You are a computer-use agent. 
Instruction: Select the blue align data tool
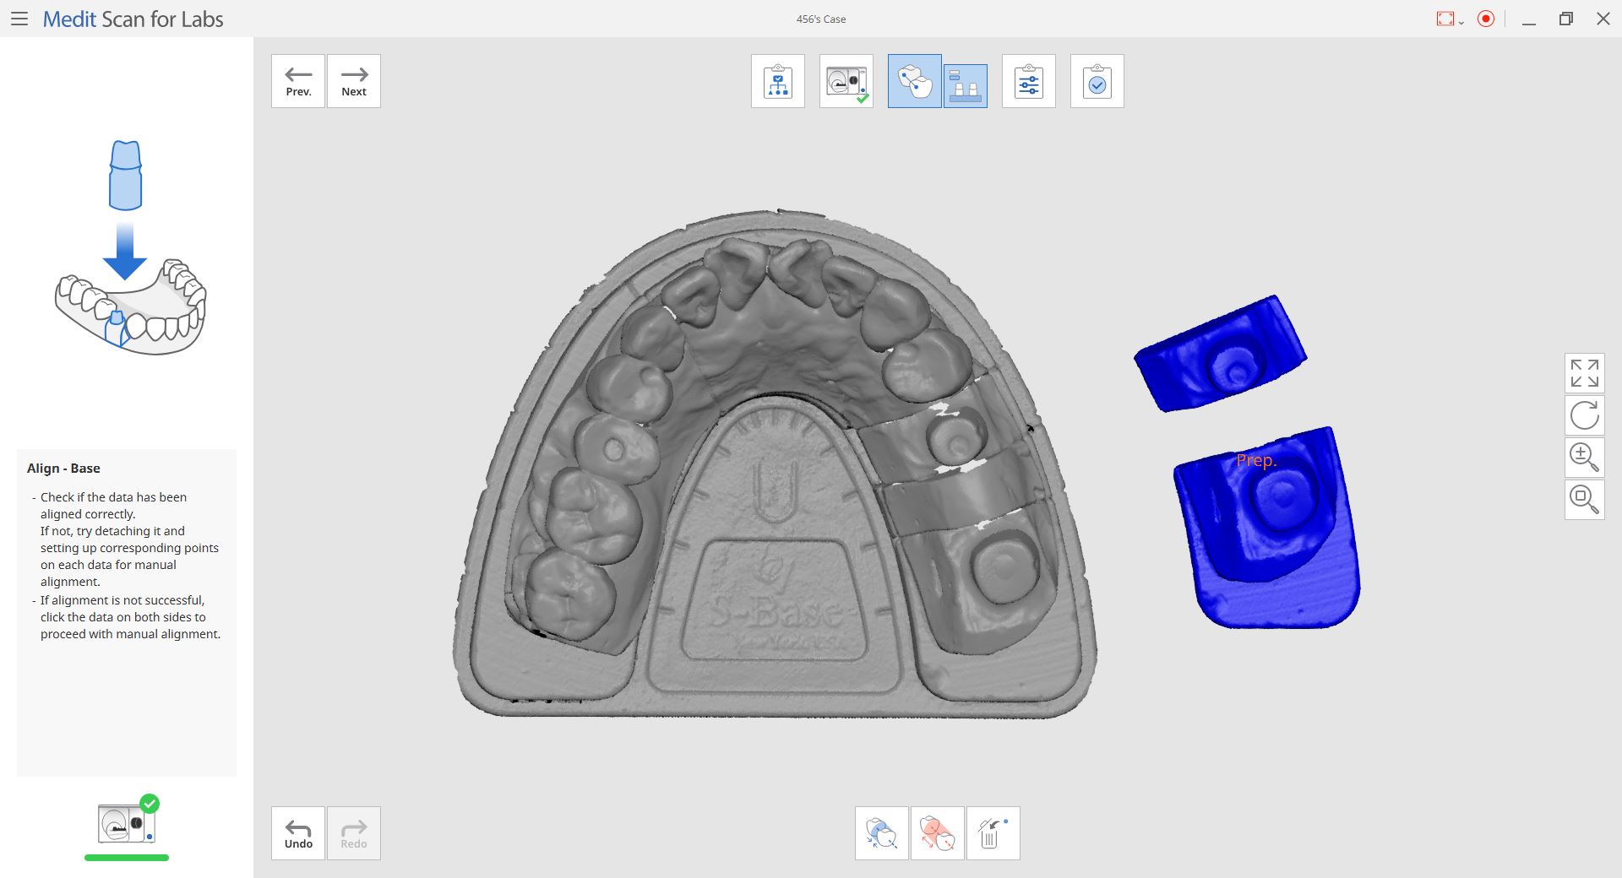click(882, 833)
